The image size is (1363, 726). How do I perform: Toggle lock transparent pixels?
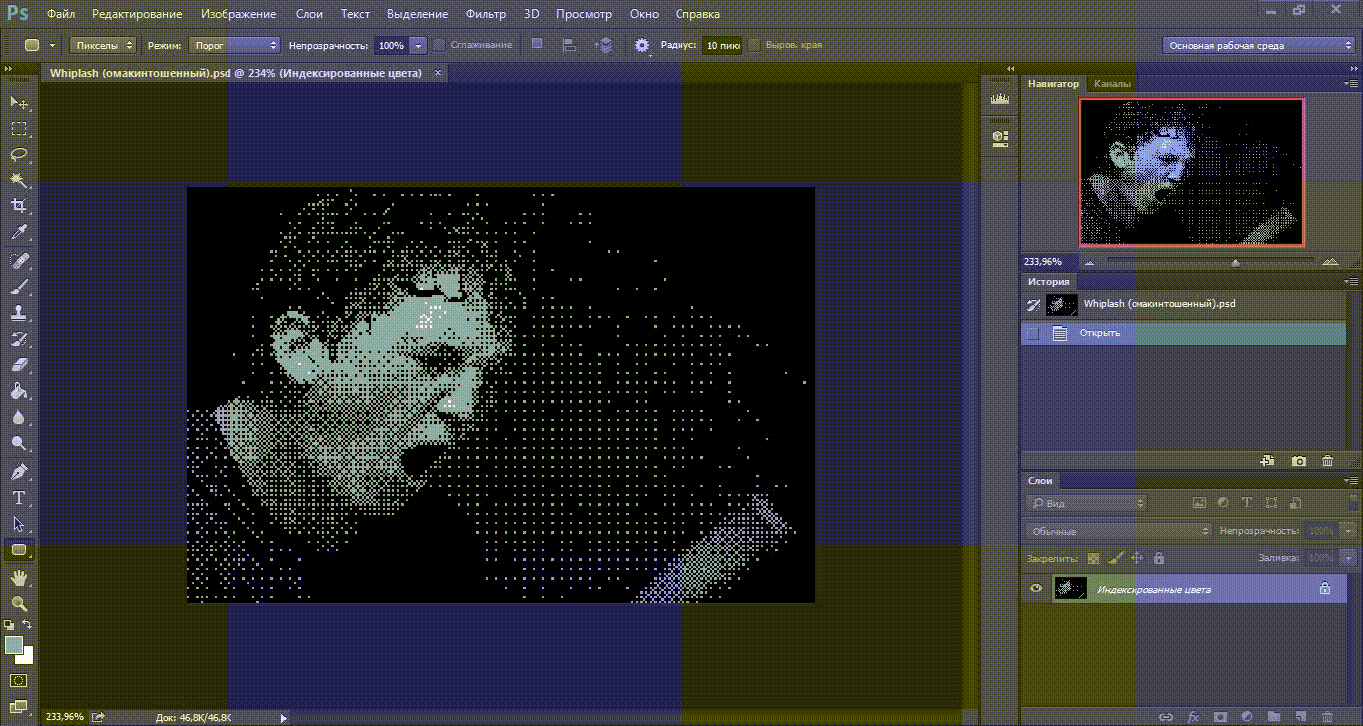tap(1094, 559)
